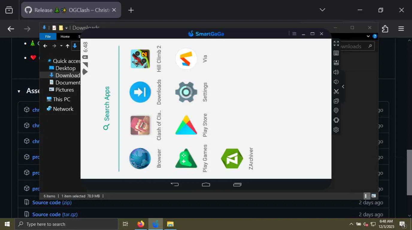Click the browser page scrollbar thumb
The width and height of the screenshot is (412, 230).
point(409,172)
